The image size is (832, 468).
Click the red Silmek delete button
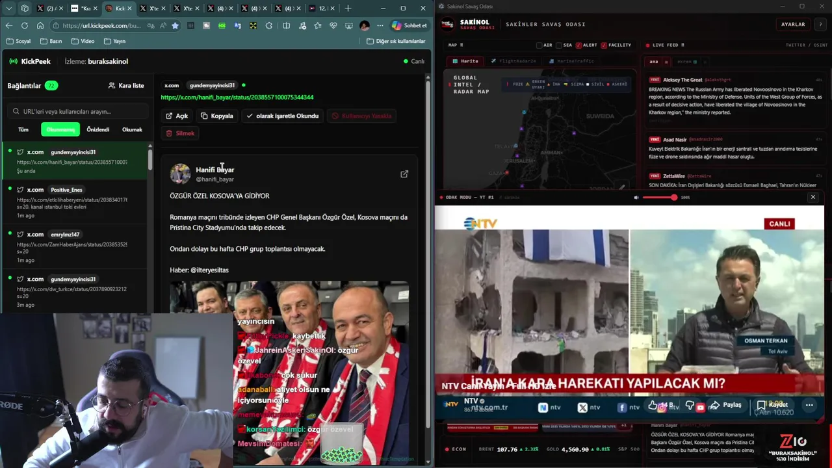tap(180, 133)
